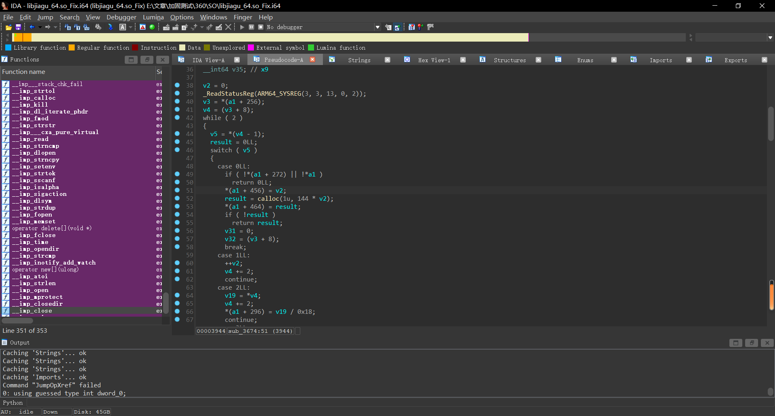Image resolution: width=775 pixels, height=416 pixels.
Task: Sort by the Function name column header
Action: point(77,72)
